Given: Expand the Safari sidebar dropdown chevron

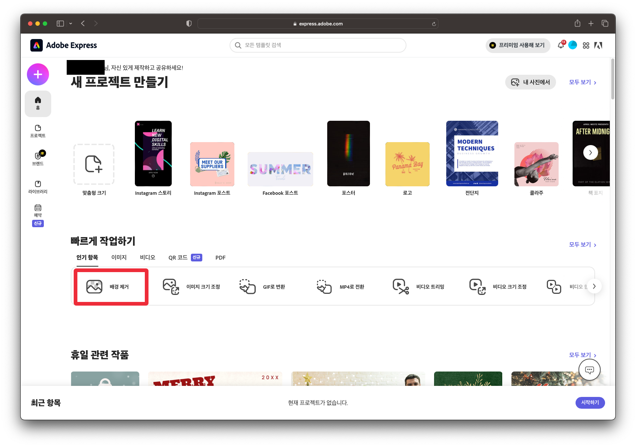Looking at the screenshot, I should 71,24.
